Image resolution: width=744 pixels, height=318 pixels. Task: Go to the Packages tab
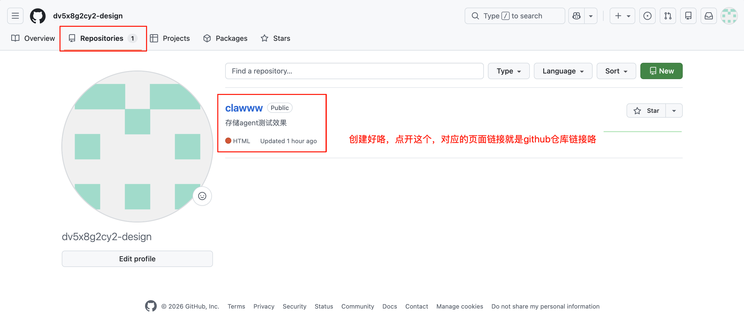coord(225,39)
